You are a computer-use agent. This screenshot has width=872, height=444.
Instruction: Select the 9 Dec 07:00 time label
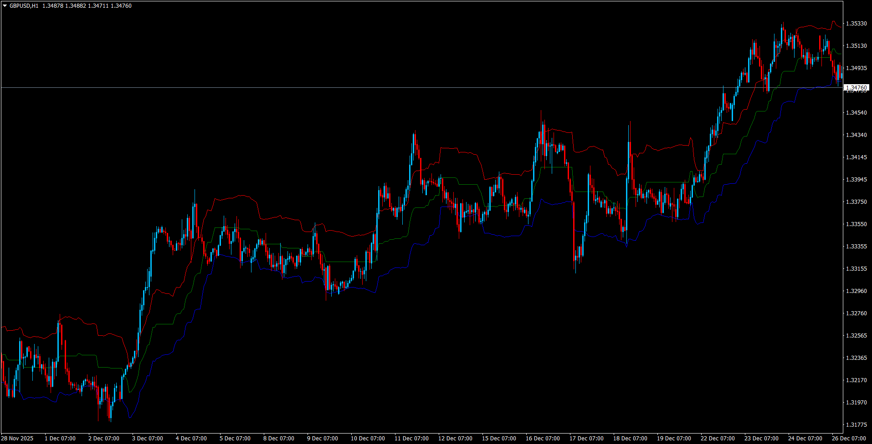323,439
